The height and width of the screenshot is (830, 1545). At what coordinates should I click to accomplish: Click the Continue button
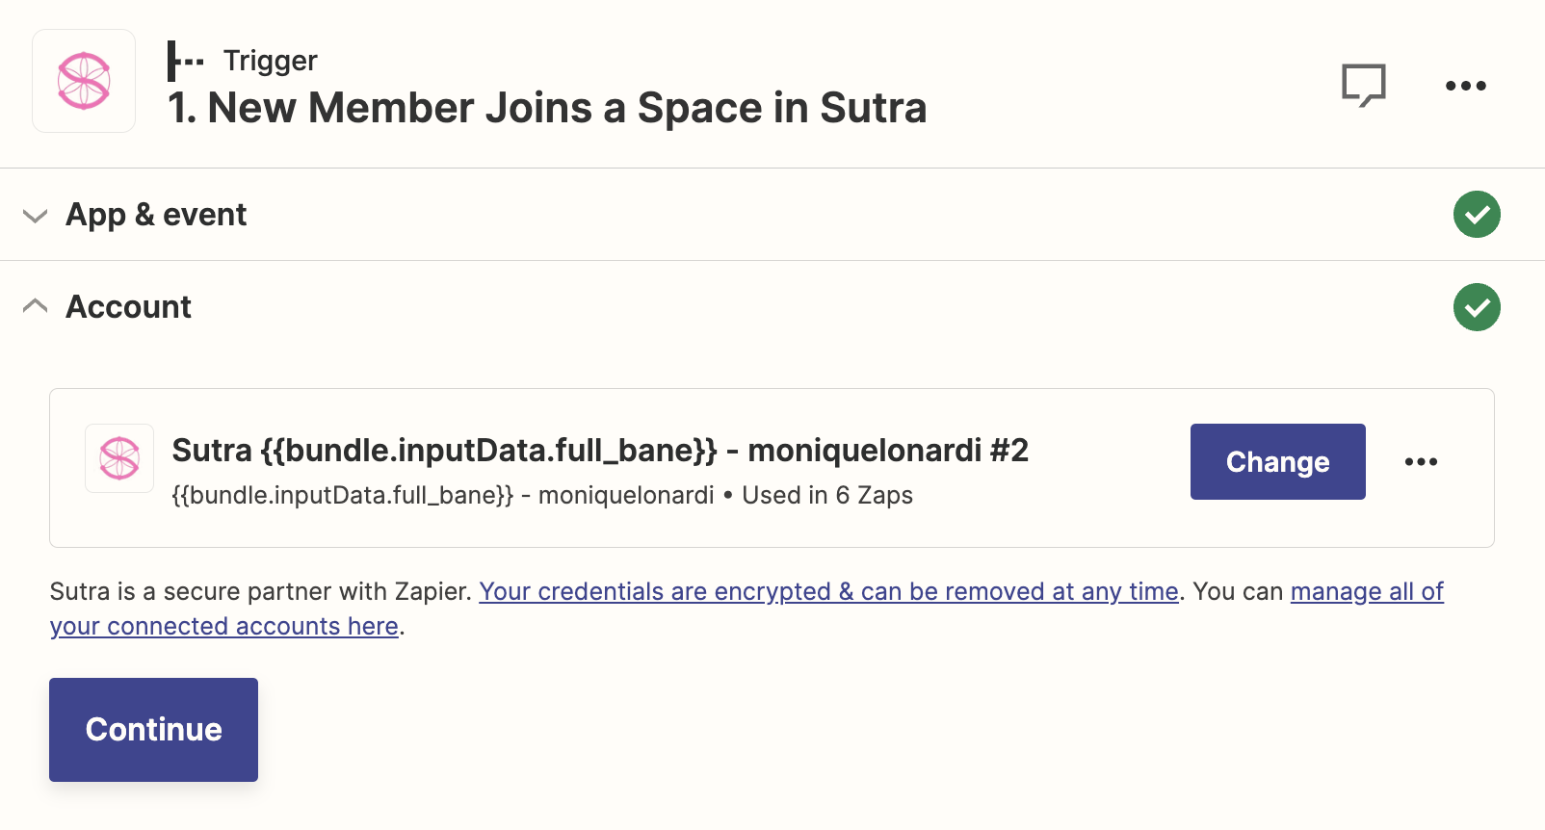tap(153, 730)
